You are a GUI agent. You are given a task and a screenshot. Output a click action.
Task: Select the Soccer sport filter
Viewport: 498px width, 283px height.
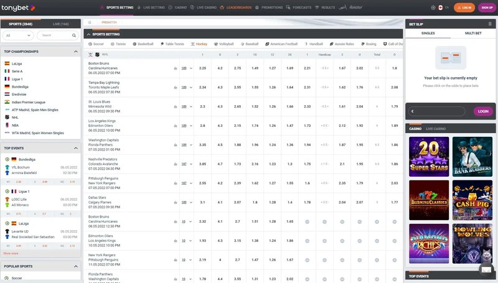pos(95,44)
